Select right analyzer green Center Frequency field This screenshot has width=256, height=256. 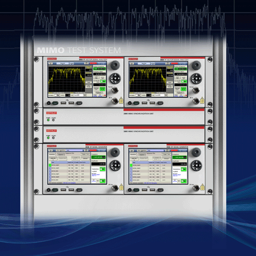click(181, 69)
